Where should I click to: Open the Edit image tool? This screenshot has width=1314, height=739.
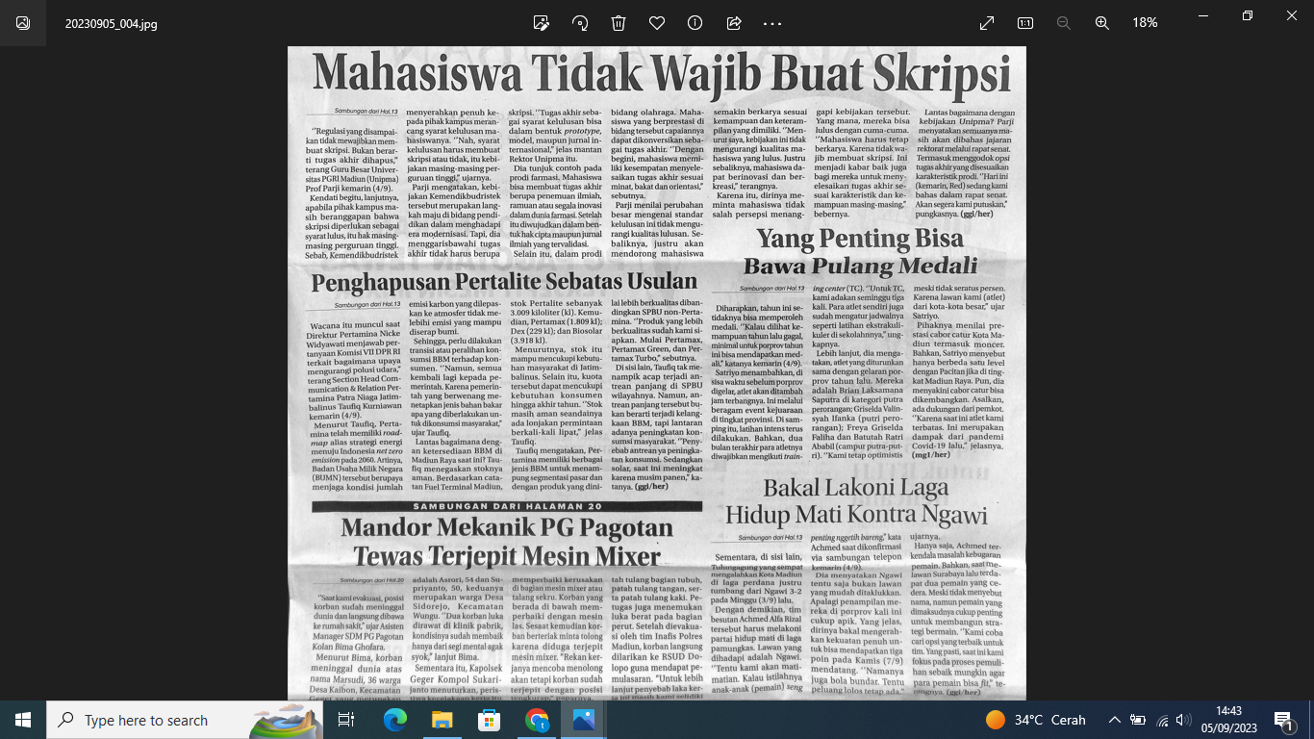tap(542, 23)
